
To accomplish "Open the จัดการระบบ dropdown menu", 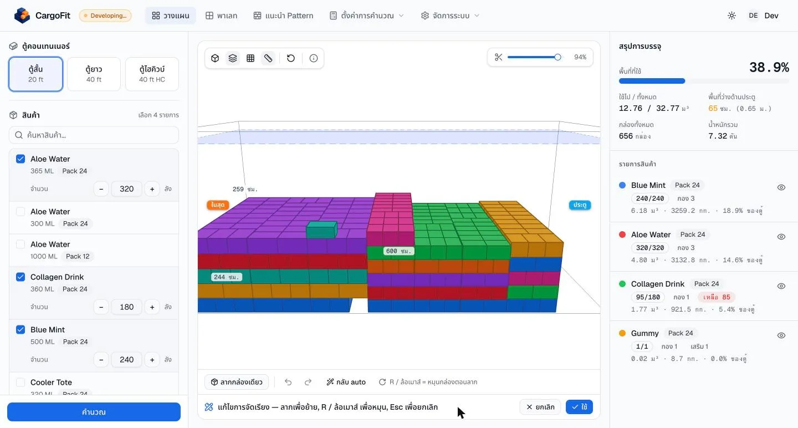I will [450, 16].
